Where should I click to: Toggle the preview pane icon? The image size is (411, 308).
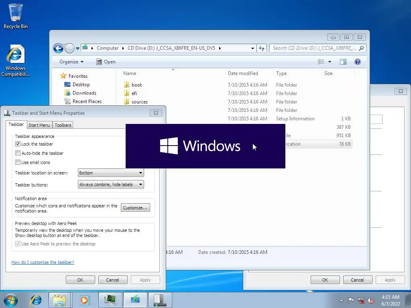coord(343,62)
